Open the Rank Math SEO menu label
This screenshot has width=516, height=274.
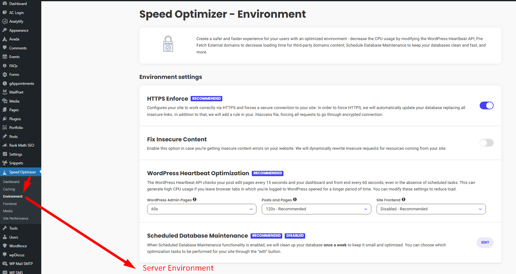[x=22, y=145]
